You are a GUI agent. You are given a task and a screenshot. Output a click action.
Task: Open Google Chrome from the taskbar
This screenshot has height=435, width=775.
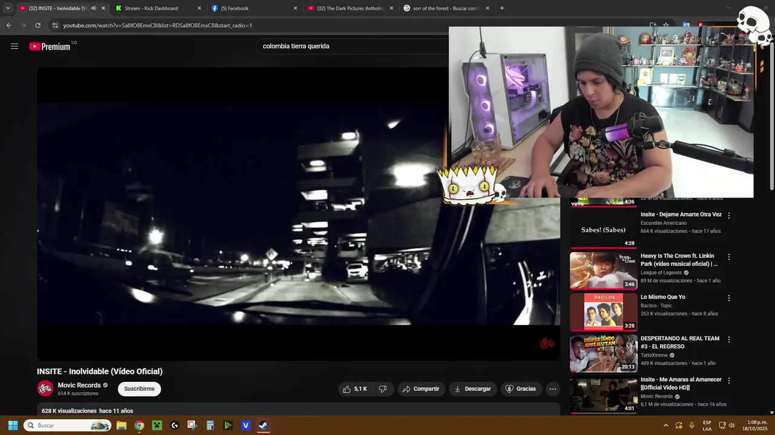139,425
